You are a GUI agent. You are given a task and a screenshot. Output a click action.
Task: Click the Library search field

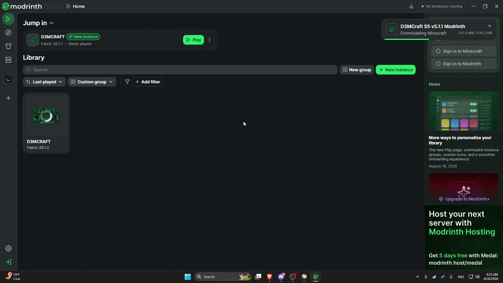coord(180,70)
